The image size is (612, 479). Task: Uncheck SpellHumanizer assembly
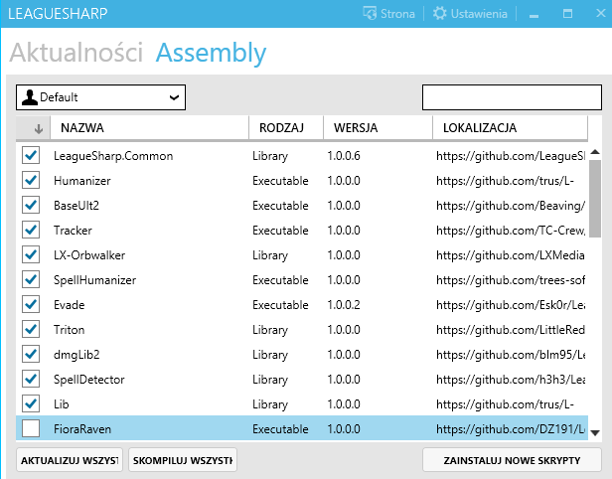(31, 279)
